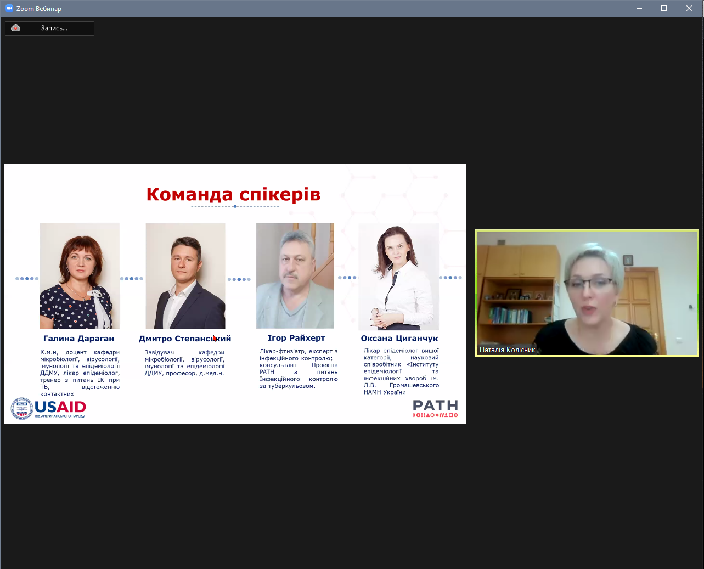
Task: Click the cloud recording icon
Action: tap(16, 28)
